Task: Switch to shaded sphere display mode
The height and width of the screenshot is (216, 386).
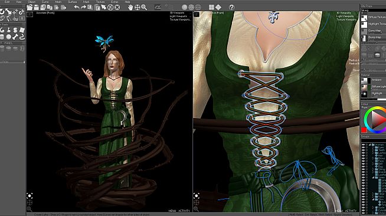Action: [184, 8]
